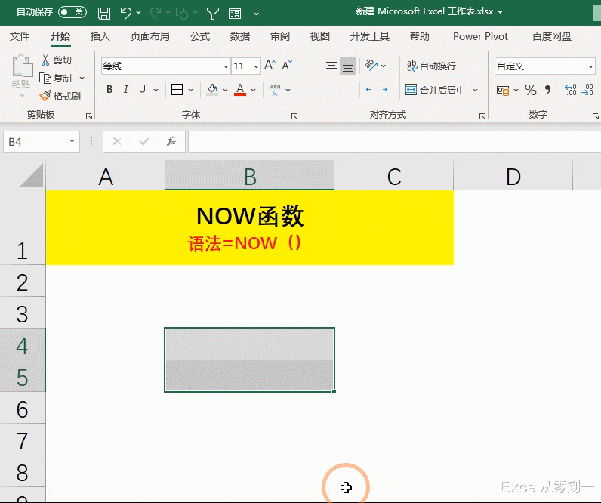Toggle Bold formatting
The height and width of the screenshot is (503, 601).
(109, 89)
